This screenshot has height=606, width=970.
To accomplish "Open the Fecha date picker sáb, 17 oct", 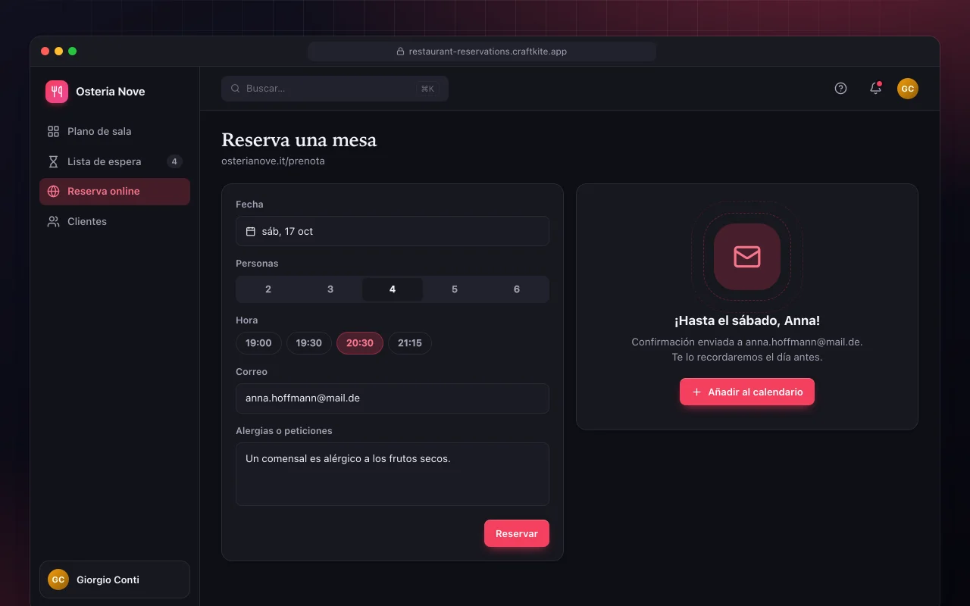I will (x=393, y=231).
